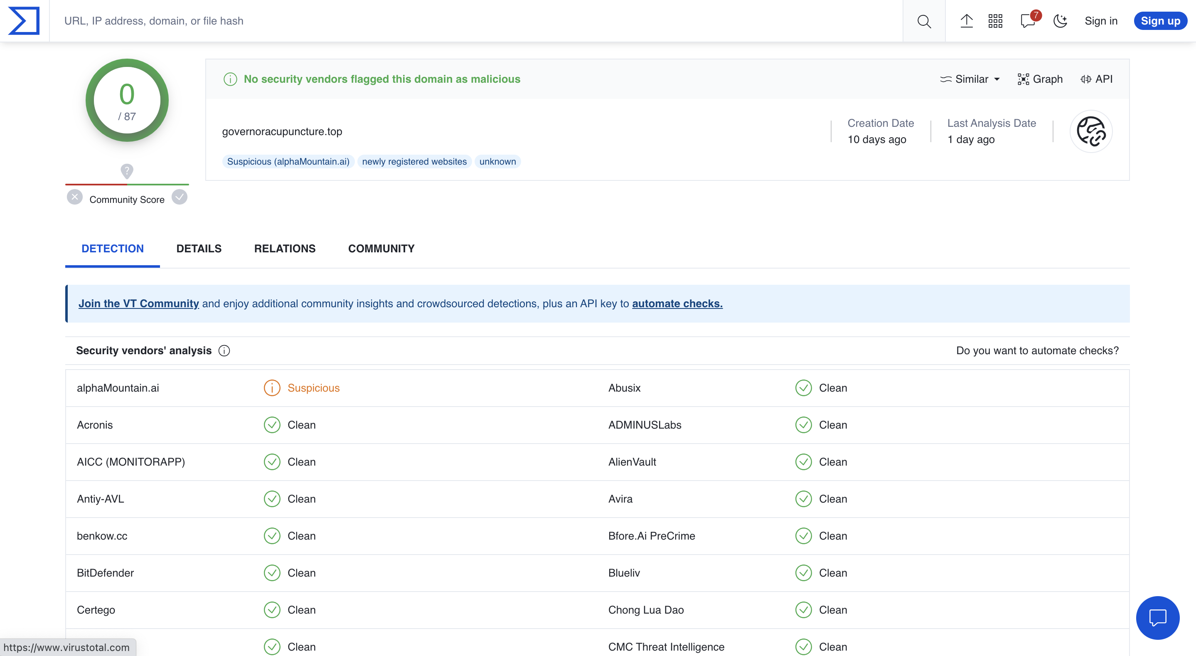1196x656 pixels.
Task: Click the Clean checkmark icon for ADMINUSLabs
Action: tap(803, 425)
